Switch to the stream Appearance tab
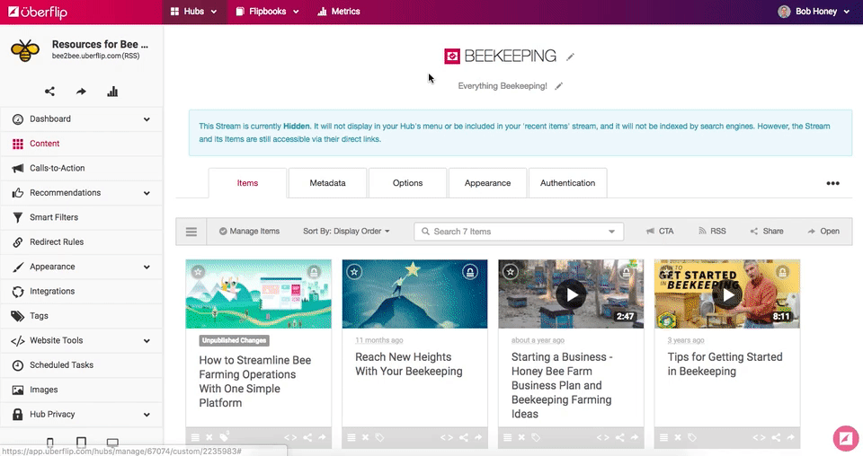The height and width of the screenshot is (456, 863). click(487, 183)
